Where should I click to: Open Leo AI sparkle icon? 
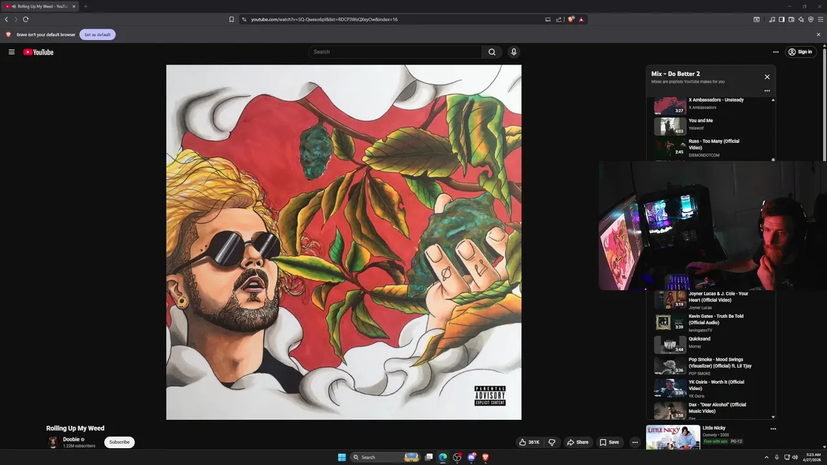(x=801, y=19)
